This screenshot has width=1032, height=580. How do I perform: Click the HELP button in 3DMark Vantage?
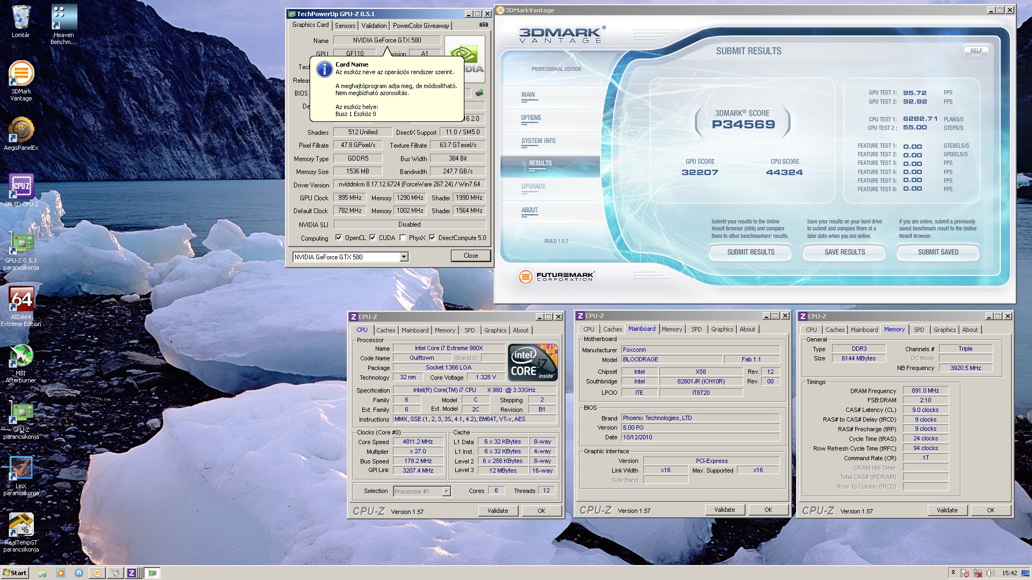976,50
